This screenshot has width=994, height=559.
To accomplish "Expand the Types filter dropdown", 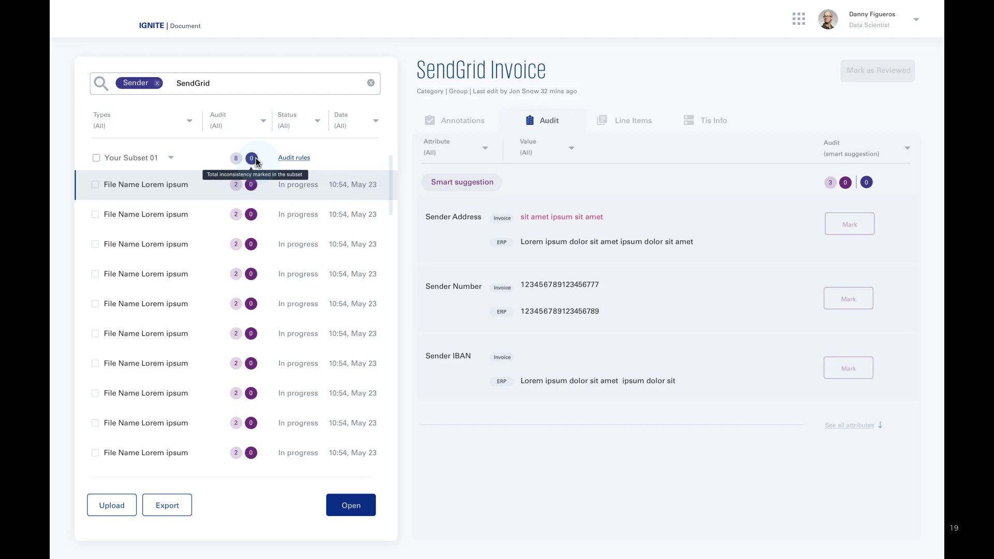I will click(x=189, y=121).
